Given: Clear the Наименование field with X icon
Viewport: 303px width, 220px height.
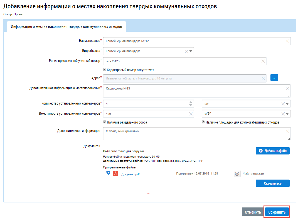Looking at the screenshot, I should click(x=287, y=41).
